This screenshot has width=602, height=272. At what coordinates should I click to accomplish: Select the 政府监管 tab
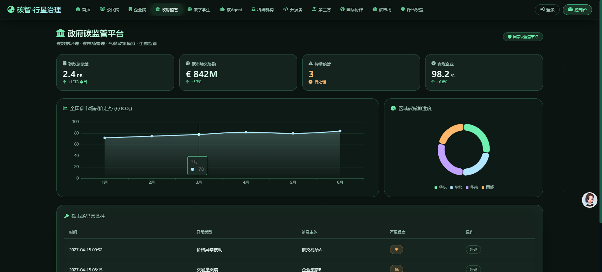(x=167, y=10)
